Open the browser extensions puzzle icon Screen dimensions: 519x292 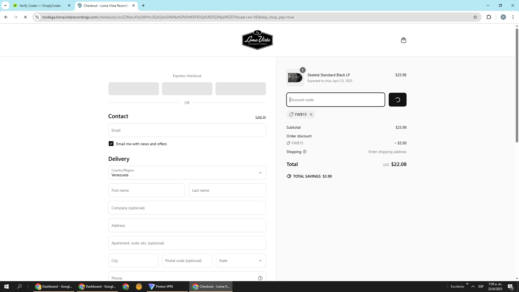click(x=489, y=17)
